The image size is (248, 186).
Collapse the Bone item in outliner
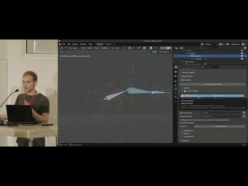(x=186, y=53)
